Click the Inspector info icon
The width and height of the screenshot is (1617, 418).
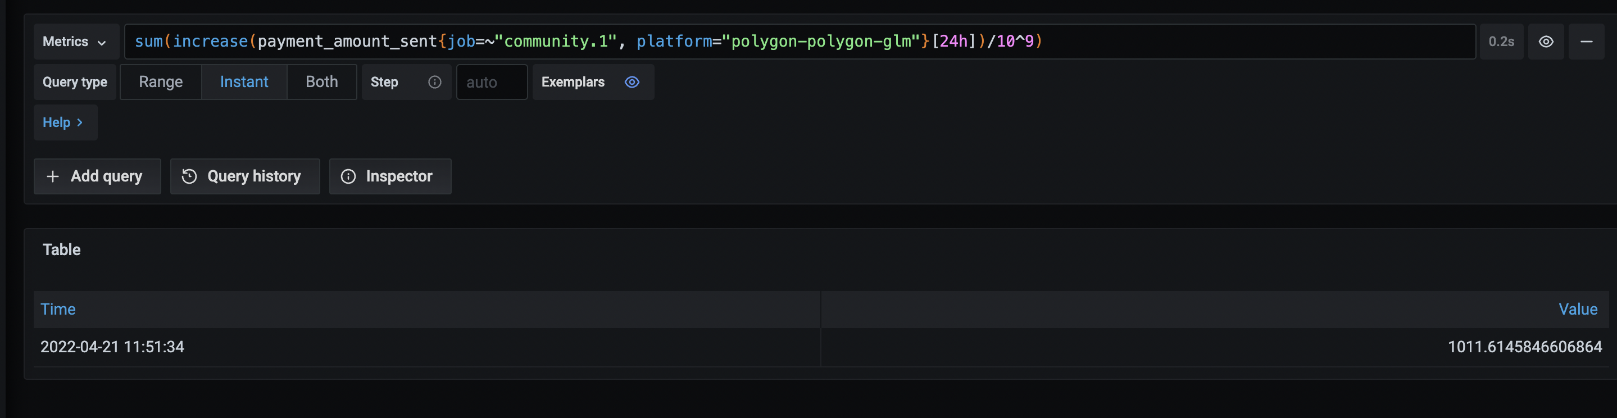348,176
